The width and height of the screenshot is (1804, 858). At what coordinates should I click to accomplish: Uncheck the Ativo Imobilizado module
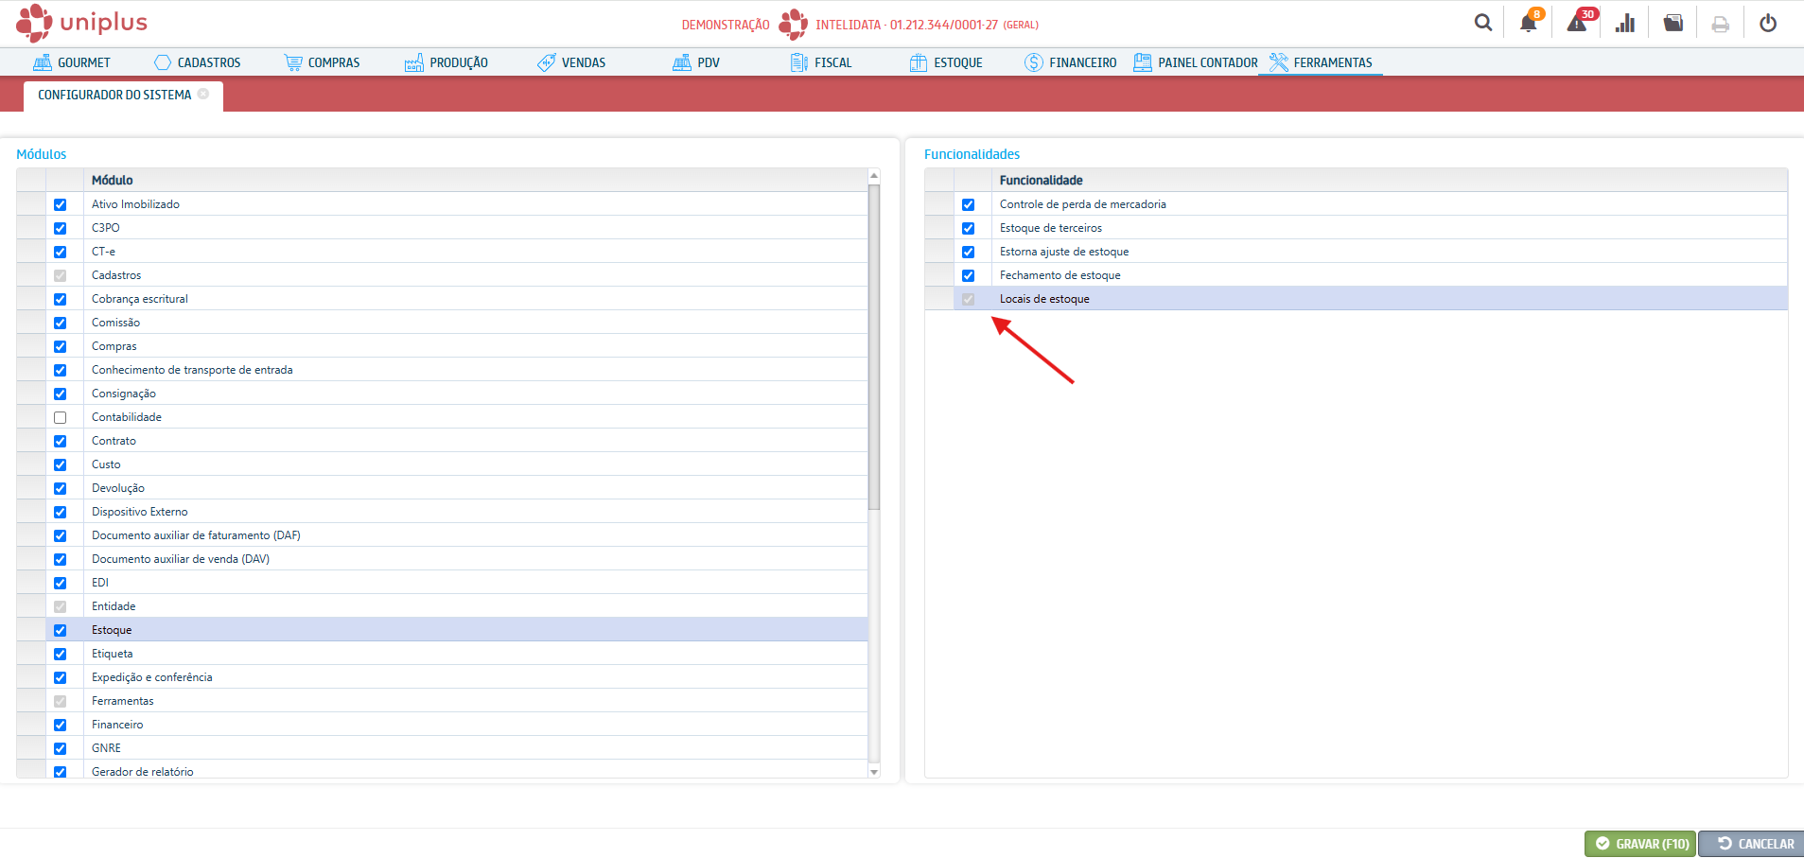(x=61, y=204)
